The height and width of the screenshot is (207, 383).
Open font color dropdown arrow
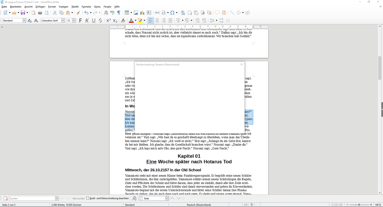coord(135,20)
